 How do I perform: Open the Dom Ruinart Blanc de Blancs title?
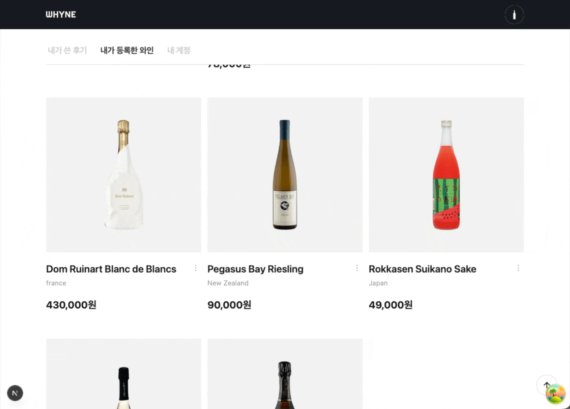click(111, 269)
